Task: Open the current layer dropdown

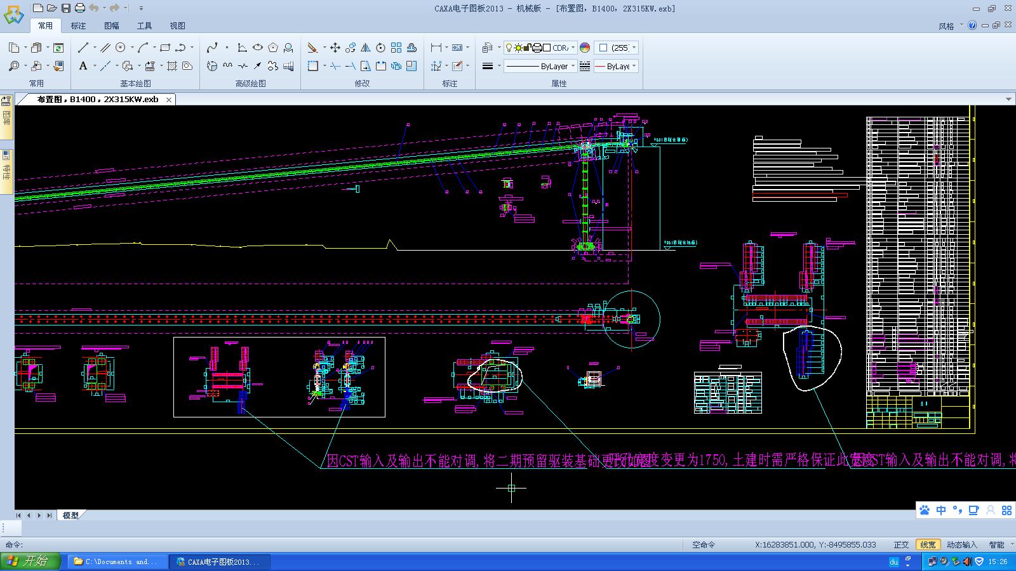Action: (x=572, y=48)
